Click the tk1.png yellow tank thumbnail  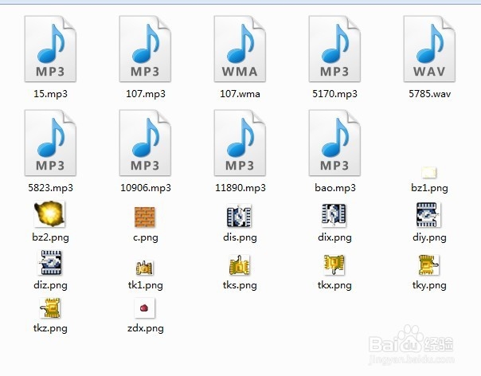144,268
